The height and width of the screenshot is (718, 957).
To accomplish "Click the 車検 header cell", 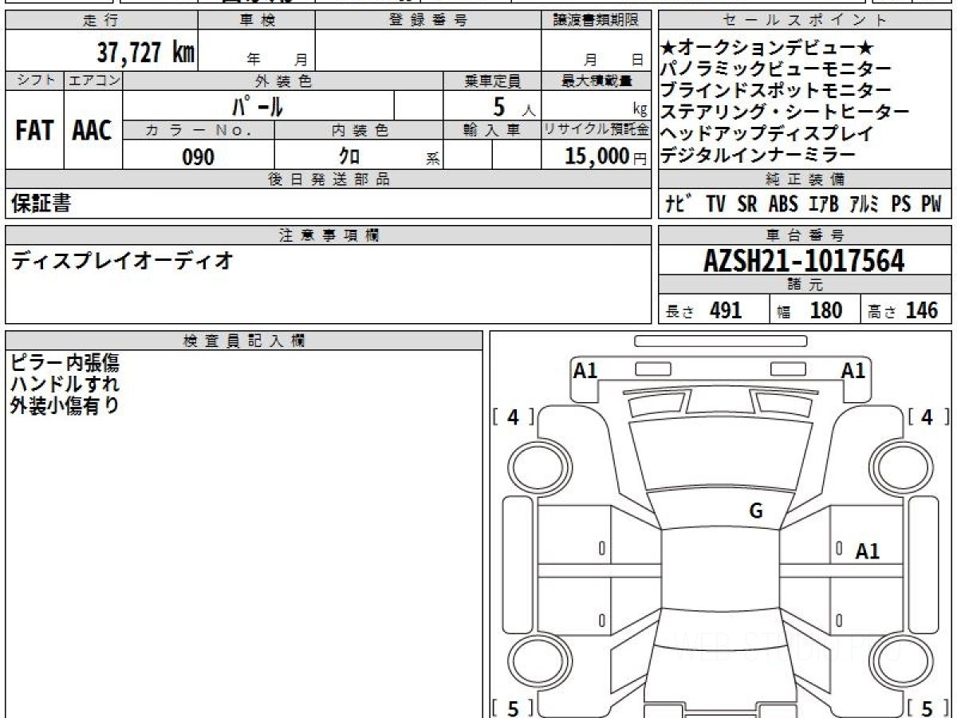I will (257, 21).
